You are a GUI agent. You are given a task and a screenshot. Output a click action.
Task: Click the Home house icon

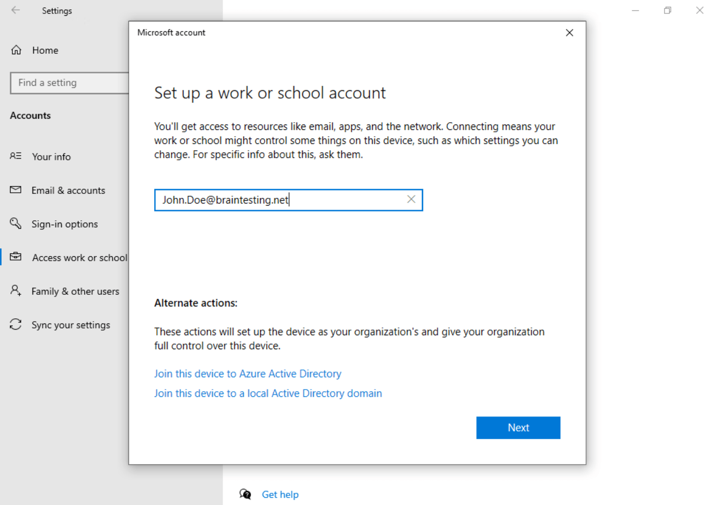[x=16, y=50]
